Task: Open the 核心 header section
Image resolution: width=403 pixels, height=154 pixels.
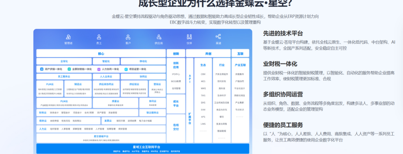Action: point(101,53)
